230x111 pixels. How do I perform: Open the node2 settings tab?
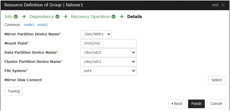[x=42, y=25]
